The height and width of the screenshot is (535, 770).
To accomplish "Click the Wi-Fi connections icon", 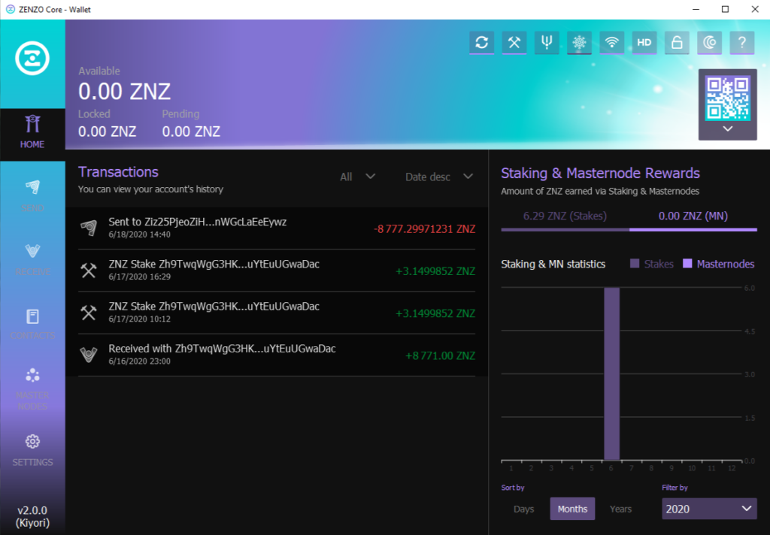I will click(611, 43).
